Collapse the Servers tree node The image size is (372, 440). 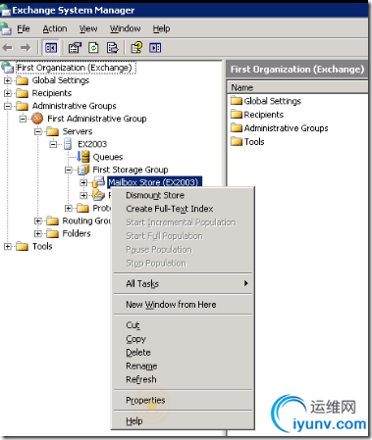(38, 131)
